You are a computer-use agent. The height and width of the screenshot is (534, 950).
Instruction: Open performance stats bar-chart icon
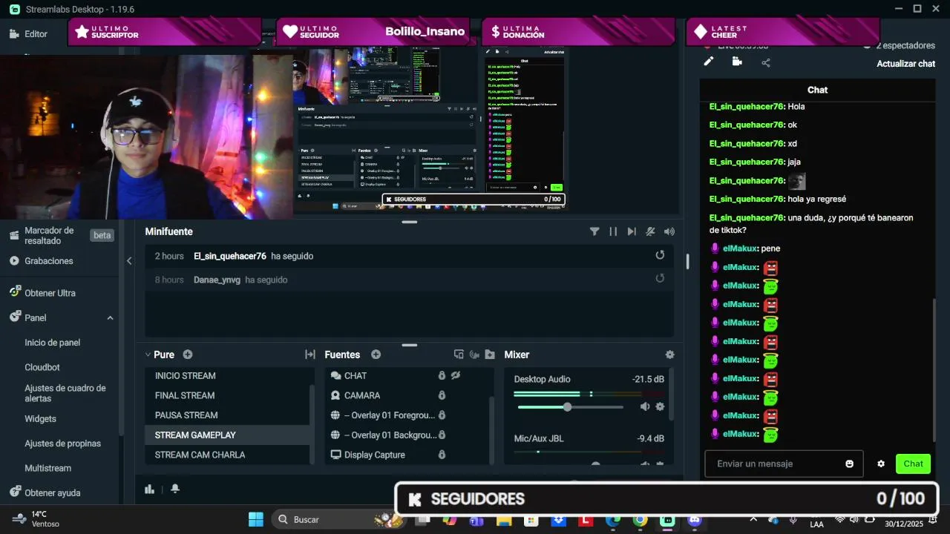(149, 489)
